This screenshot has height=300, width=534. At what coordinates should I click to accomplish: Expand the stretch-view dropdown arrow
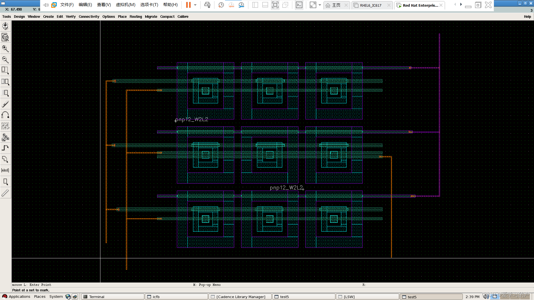[x=320, y=5]
